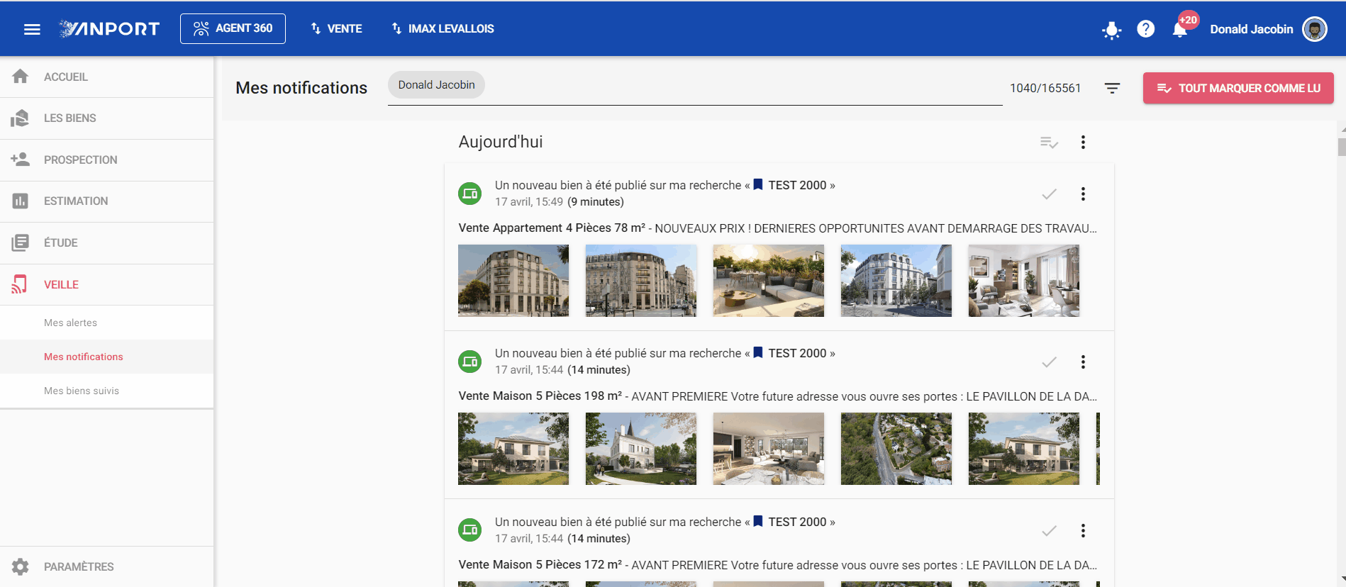Click the 1040/165561 notification counter
Image resolution: width=1346 pixels, height=587 pixels.
pos(1045,88)
